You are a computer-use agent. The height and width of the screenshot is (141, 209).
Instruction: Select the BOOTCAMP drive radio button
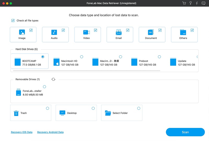(x=43, y=57)
